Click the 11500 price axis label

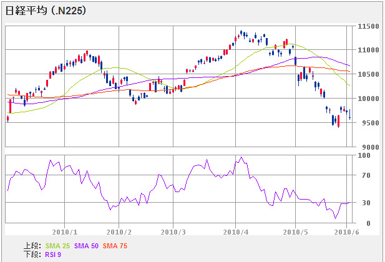point(368,27)
